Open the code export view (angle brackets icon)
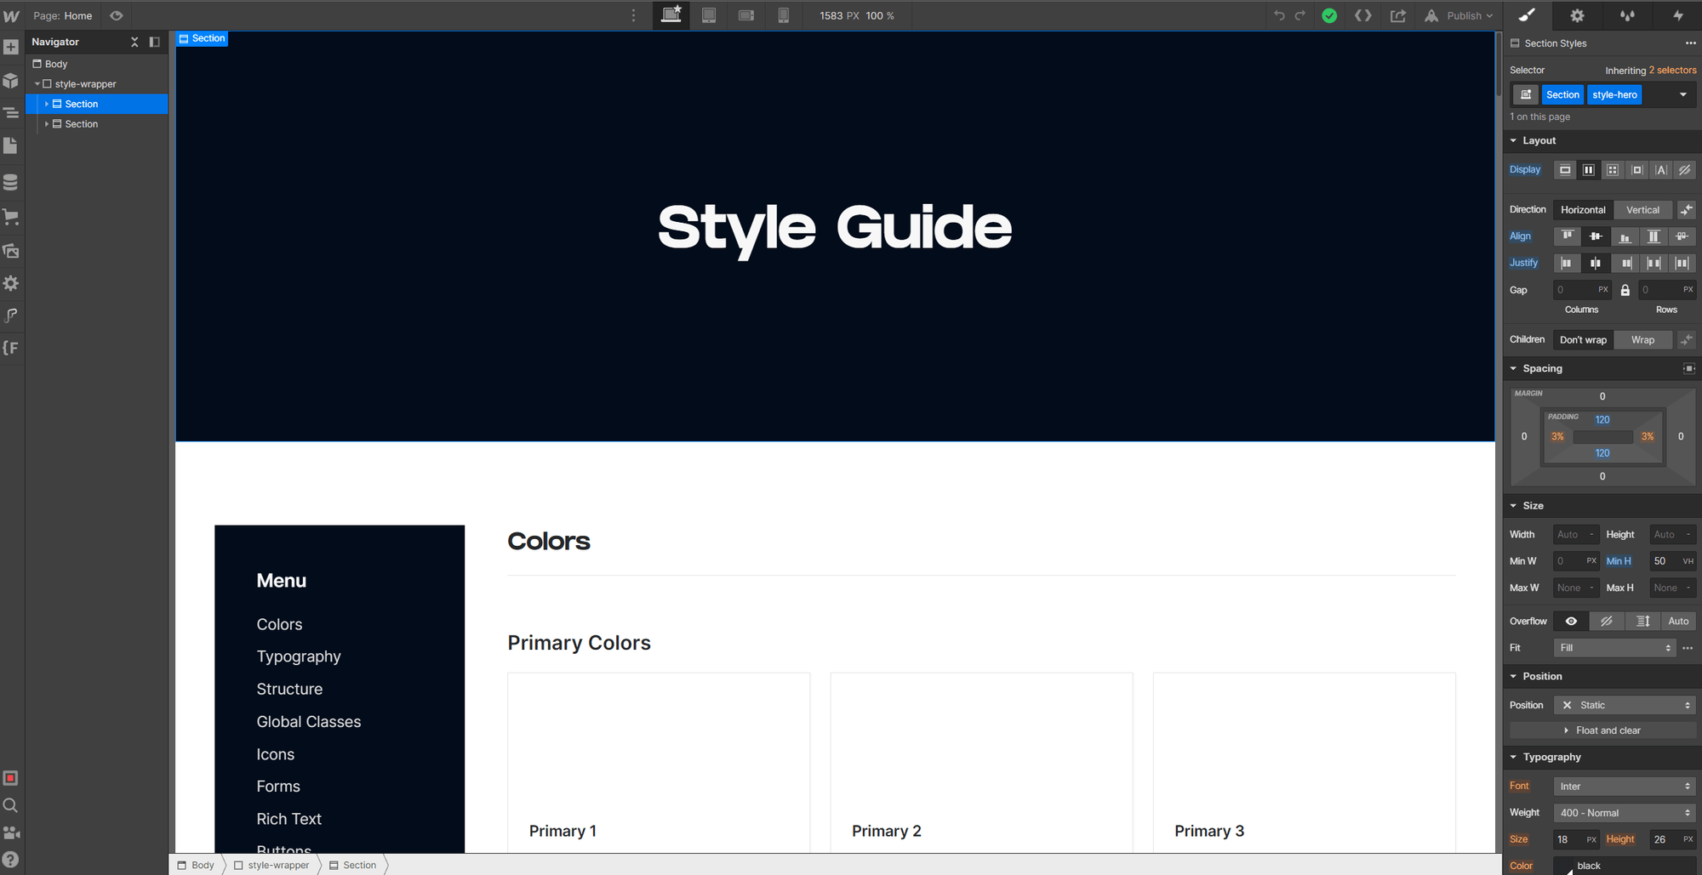 coord(1363,15)
